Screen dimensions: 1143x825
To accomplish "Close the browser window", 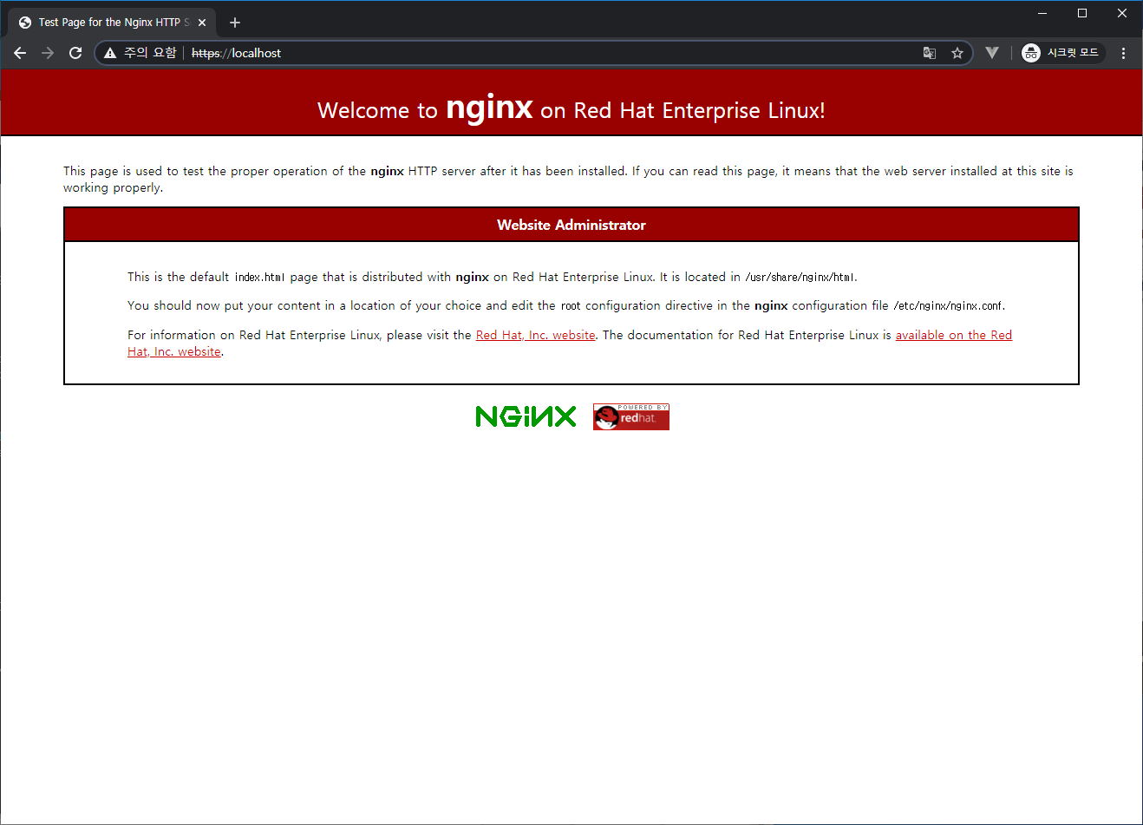I will [1122, 13].
